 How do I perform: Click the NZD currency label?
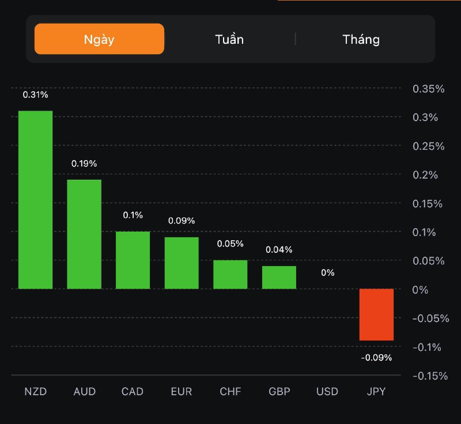pos(35,392)
